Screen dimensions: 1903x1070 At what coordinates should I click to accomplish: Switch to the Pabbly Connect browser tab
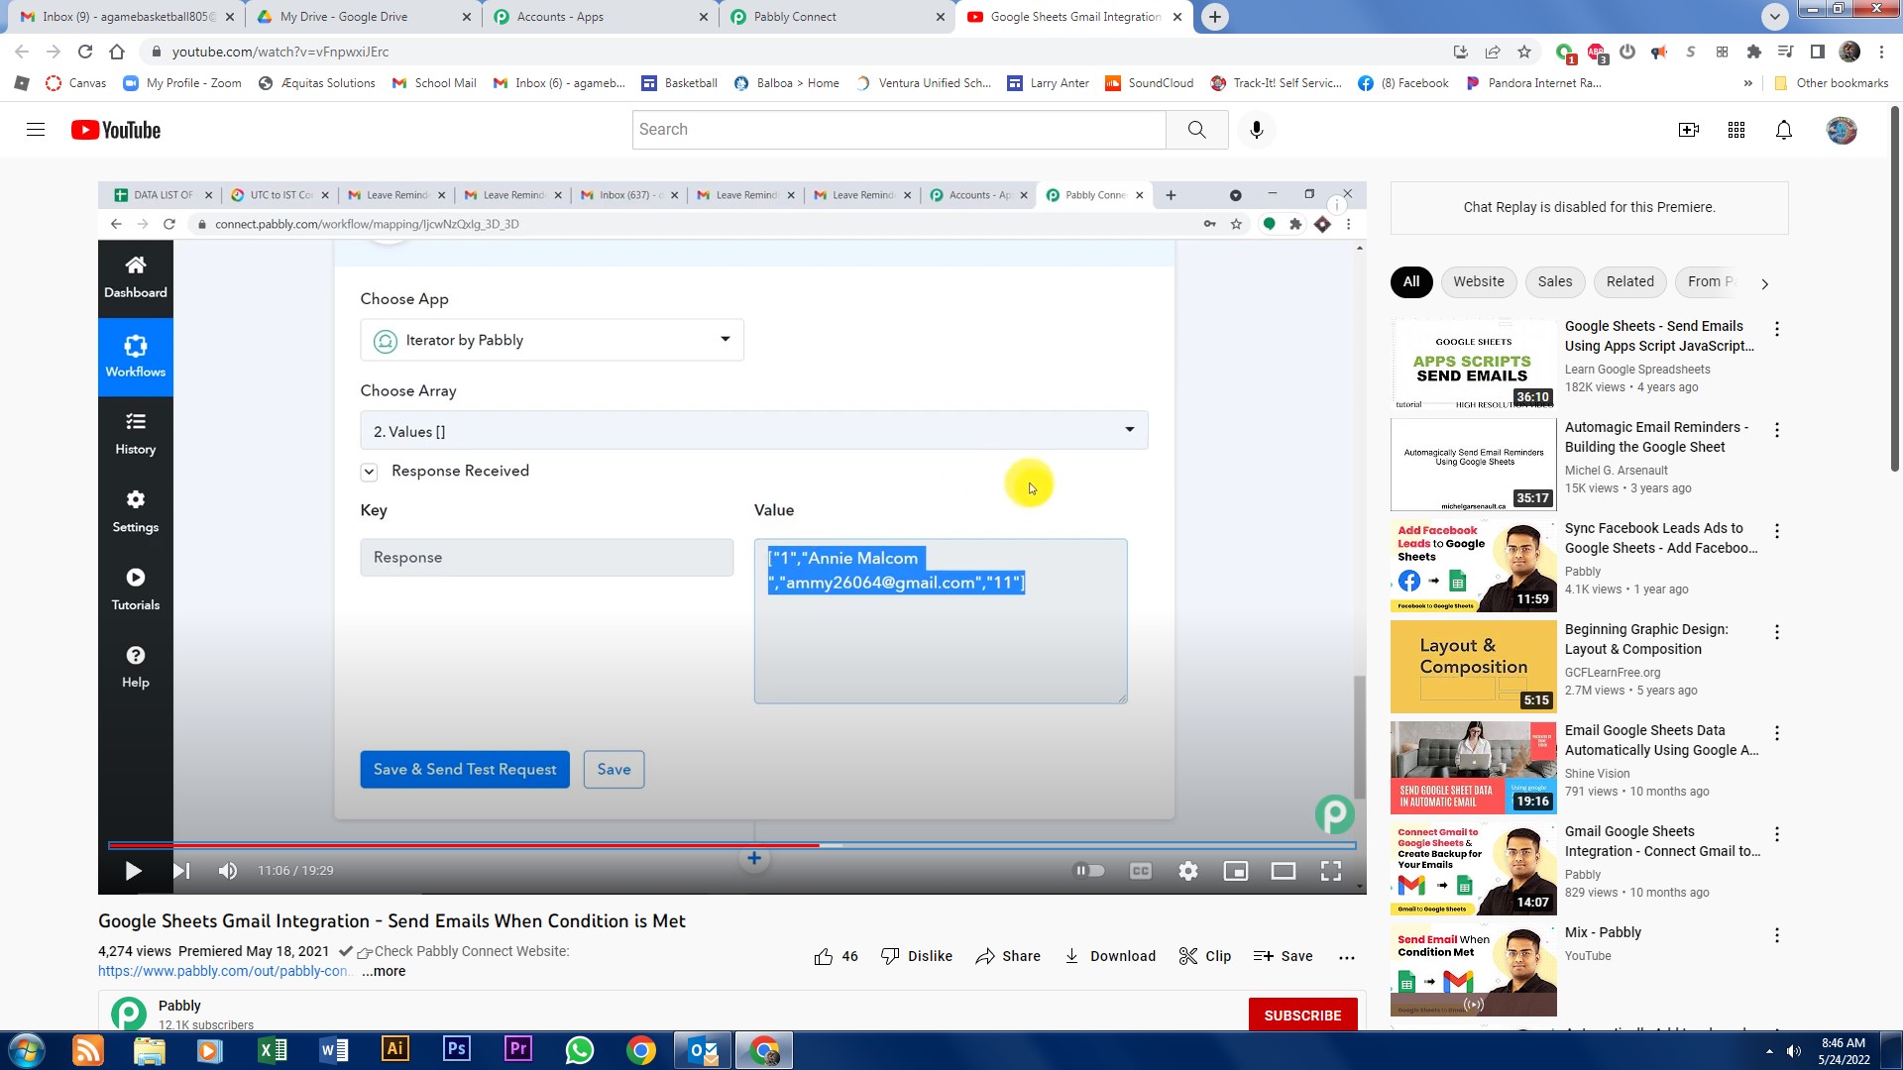tap(836, 17)
